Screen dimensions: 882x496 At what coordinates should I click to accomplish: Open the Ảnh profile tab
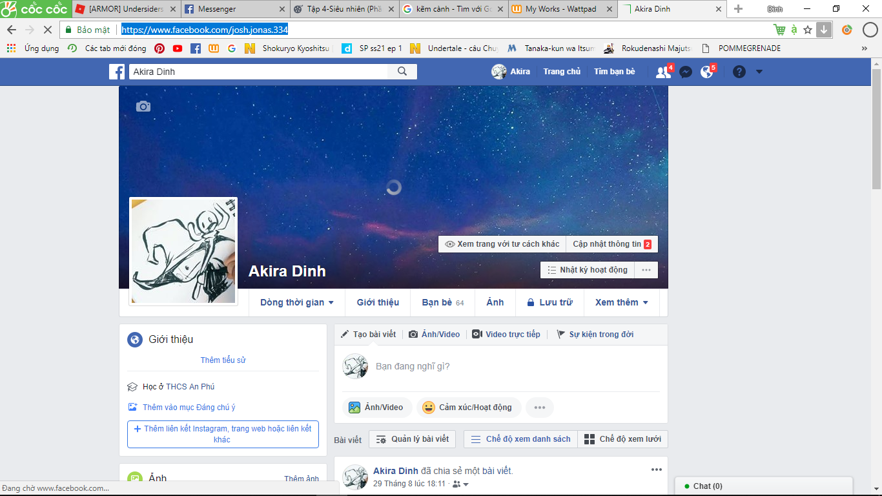pyautogui.click(x=495, y=302)
